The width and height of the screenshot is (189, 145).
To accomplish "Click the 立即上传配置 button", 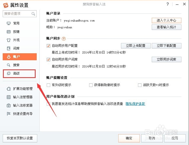I will tap(136, 46).
